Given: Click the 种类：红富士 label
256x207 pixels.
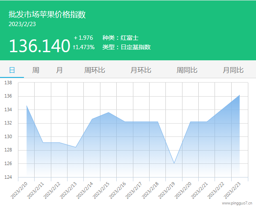Looking at the screenshot, I should click(x=121, y=38).
